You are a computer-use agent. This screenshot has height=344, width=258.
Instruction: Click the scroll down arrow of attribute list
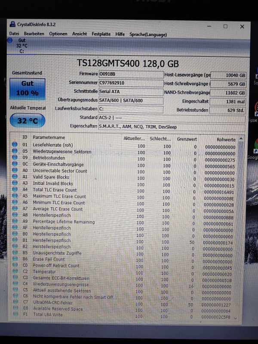(x=236, y=318)
